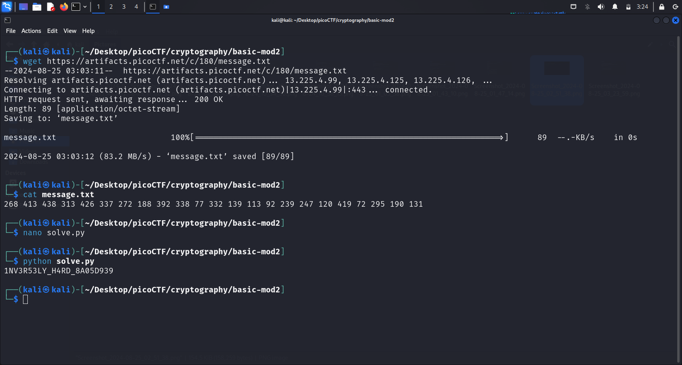Lock the screen with the padlock icon

pyautogui.click(x=661, y=7)
